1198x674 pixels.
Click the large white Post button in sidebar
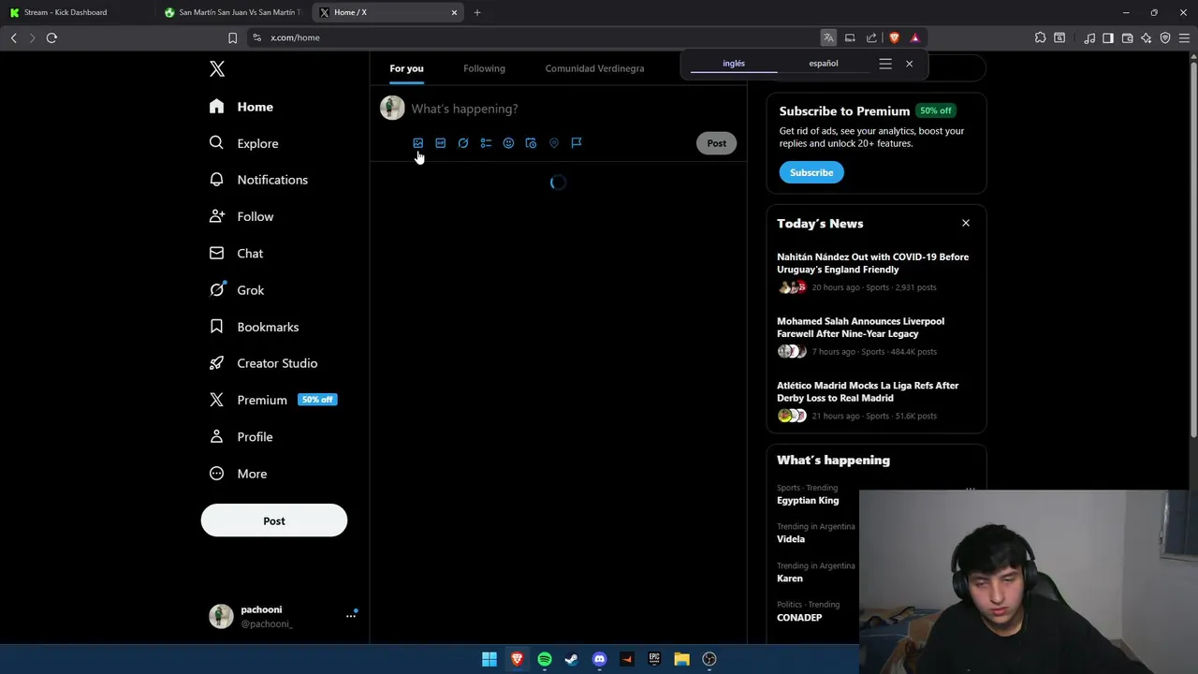[x=274, y=520]
